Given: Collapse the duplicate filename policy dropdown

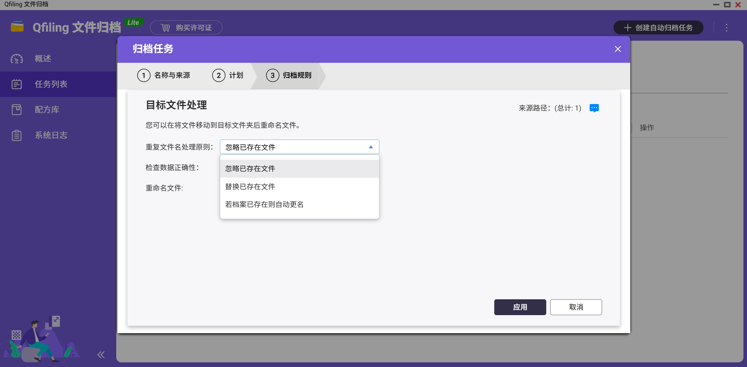Looking at the screenshot, I should coord(371,147).
